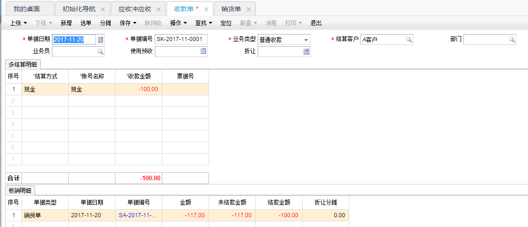Click the 收款金额 column header

click(139, 76)
